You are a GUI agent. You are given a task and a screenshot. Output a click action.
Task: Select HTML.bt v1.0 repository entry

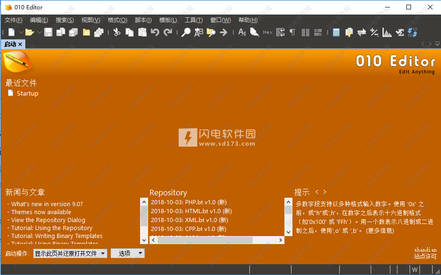coord(191,211)
